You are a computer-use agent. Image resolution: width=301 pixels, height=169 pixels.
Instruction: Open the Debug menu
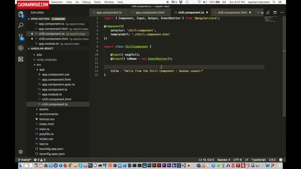[86, 2]
